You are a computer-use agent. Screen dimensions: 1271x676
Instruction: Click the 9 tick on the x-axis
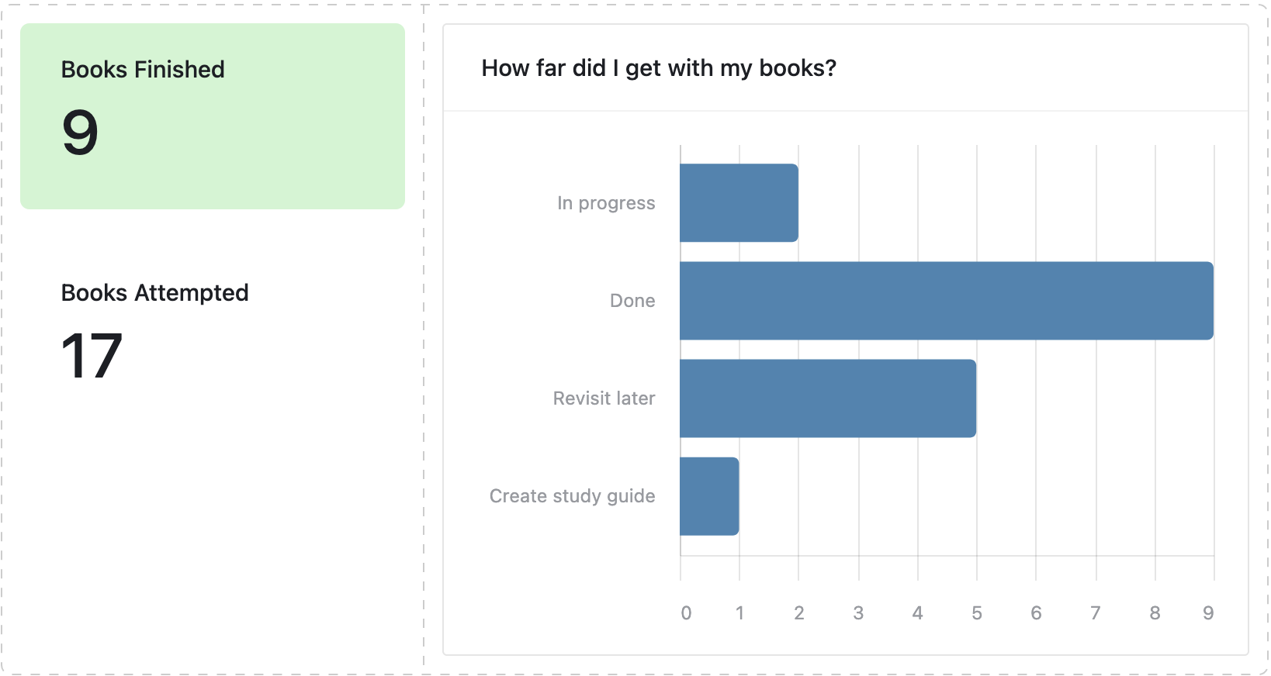click(1208, 613)
